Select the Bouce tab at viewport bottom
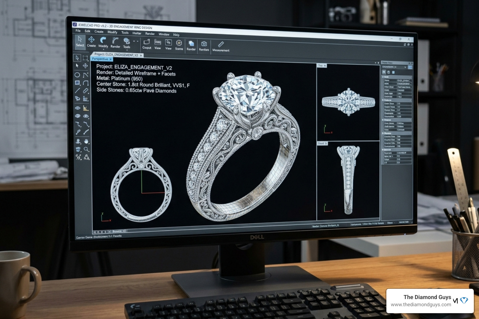The height and width of the screenshot is (319, 479). tap(118, 231)
